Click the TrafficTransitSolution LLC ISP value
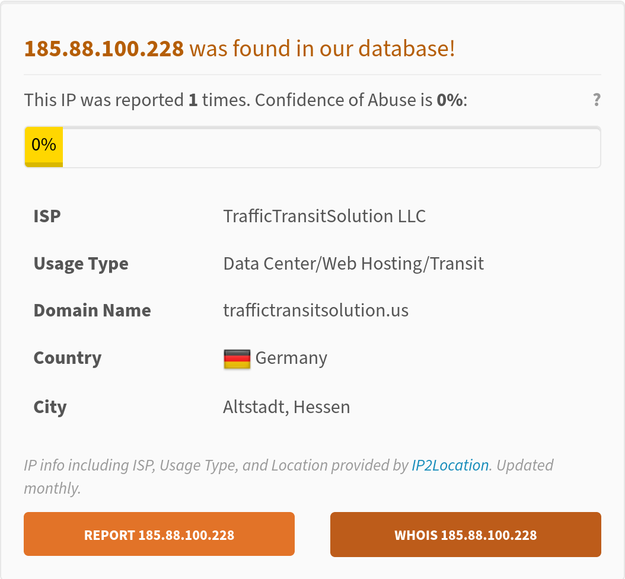Viewport: 625px width, 579px height. click(x=324, y=216)
